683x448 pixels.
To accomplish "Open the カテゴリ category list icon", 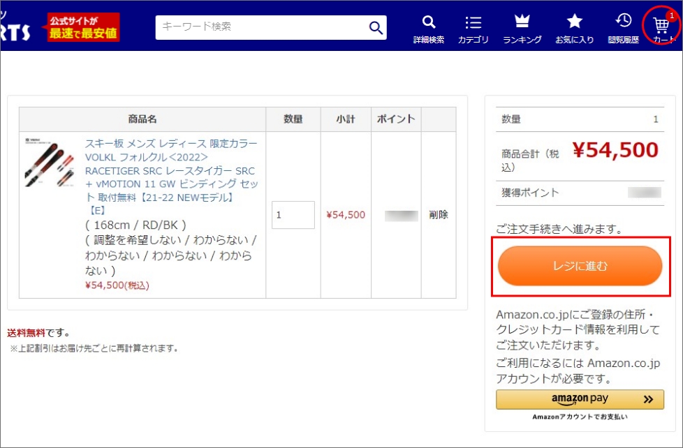I will (x=473, y=27).
